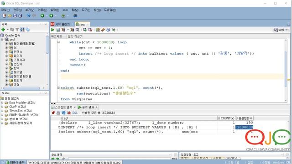The width and height of the screenshot is (292, 164).
Task: Click the Run Script icon in worksheet toolbar
Action: click(x=58, y=30)
